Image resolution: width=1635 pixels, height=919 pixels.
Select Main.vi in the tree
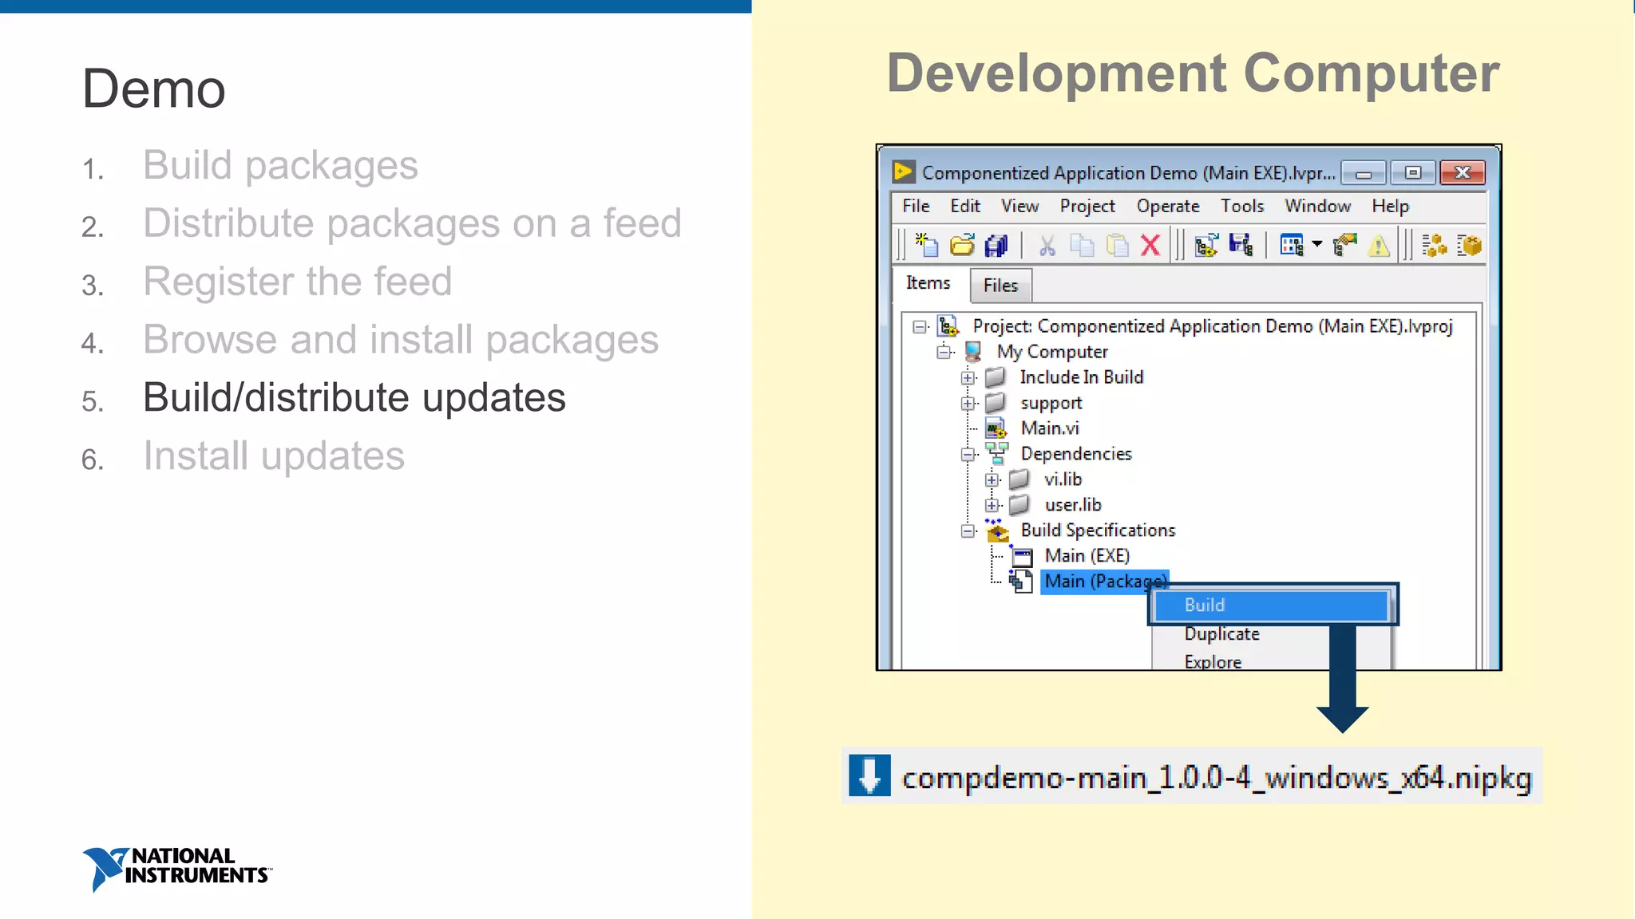click(1050, 428)
